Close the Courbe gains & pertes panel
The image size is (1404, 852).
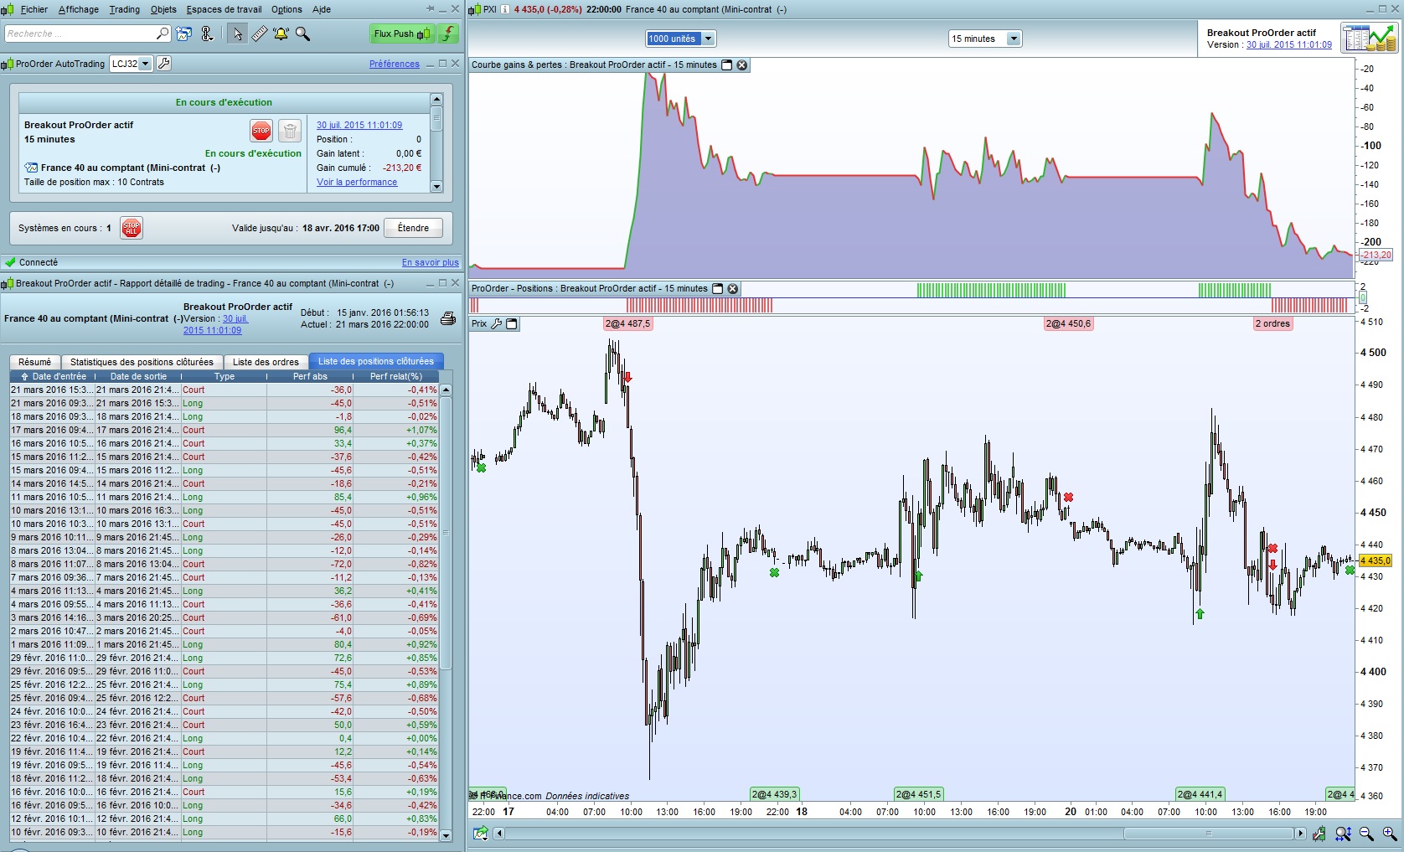[x=742, y=65]
